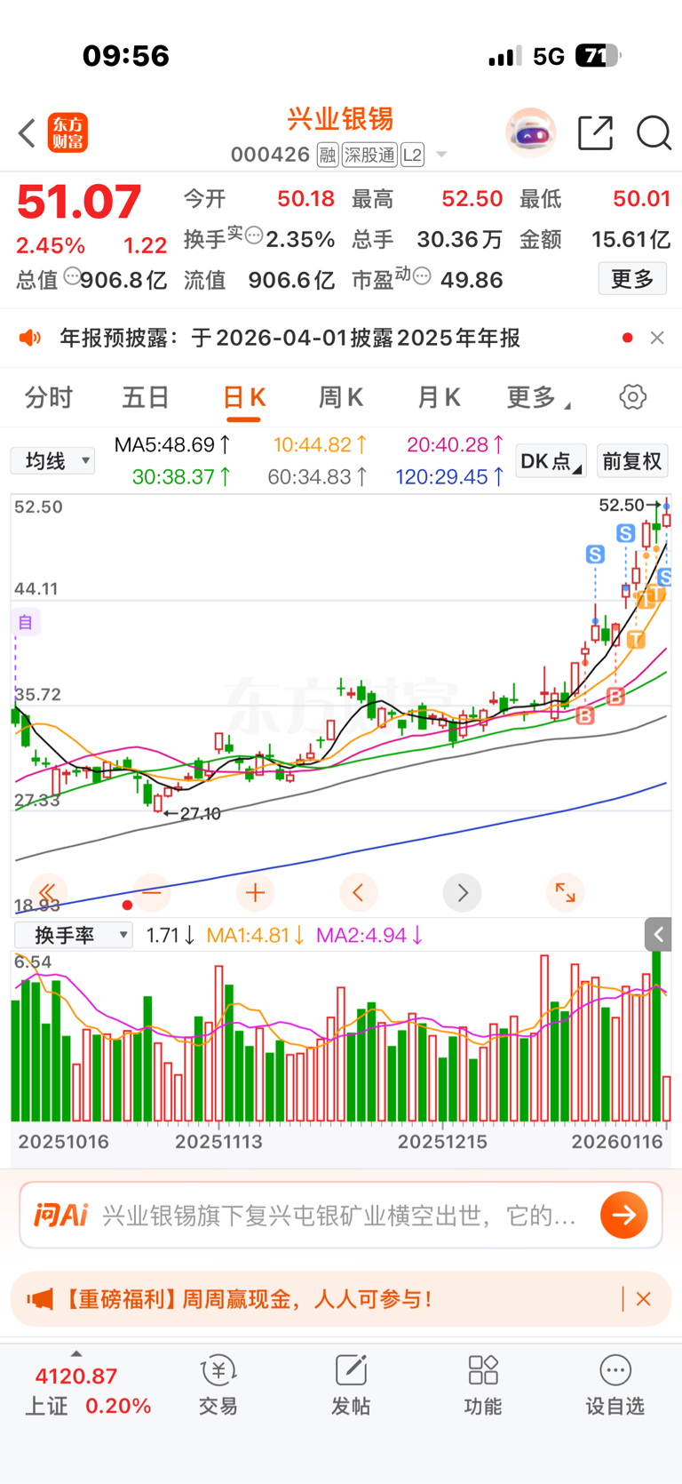This screenshot has width=682, height=1484.
Task: Tap the 设自选 add watchlist button
Action: click(x=615, y=1384)
